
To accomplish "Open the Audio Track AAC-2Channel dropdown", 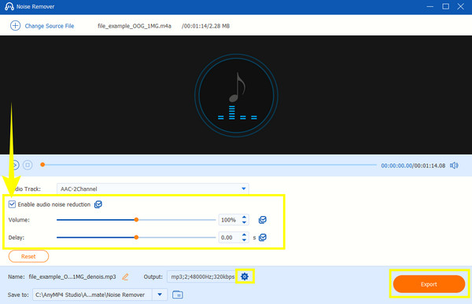I will 153,189.
